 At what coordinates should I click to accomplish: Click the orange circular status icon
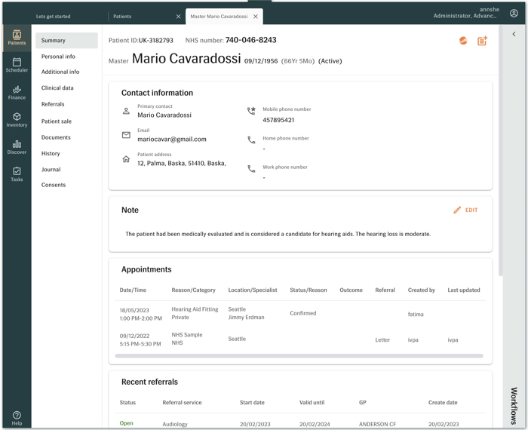463,41
